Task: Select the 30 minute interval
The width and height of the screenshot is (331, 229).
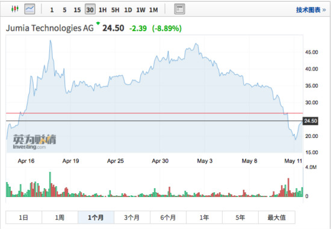Action: tap(90, 10)
